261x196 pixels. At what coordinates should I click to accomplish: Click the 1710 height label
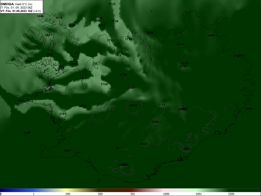pos(128,39)
